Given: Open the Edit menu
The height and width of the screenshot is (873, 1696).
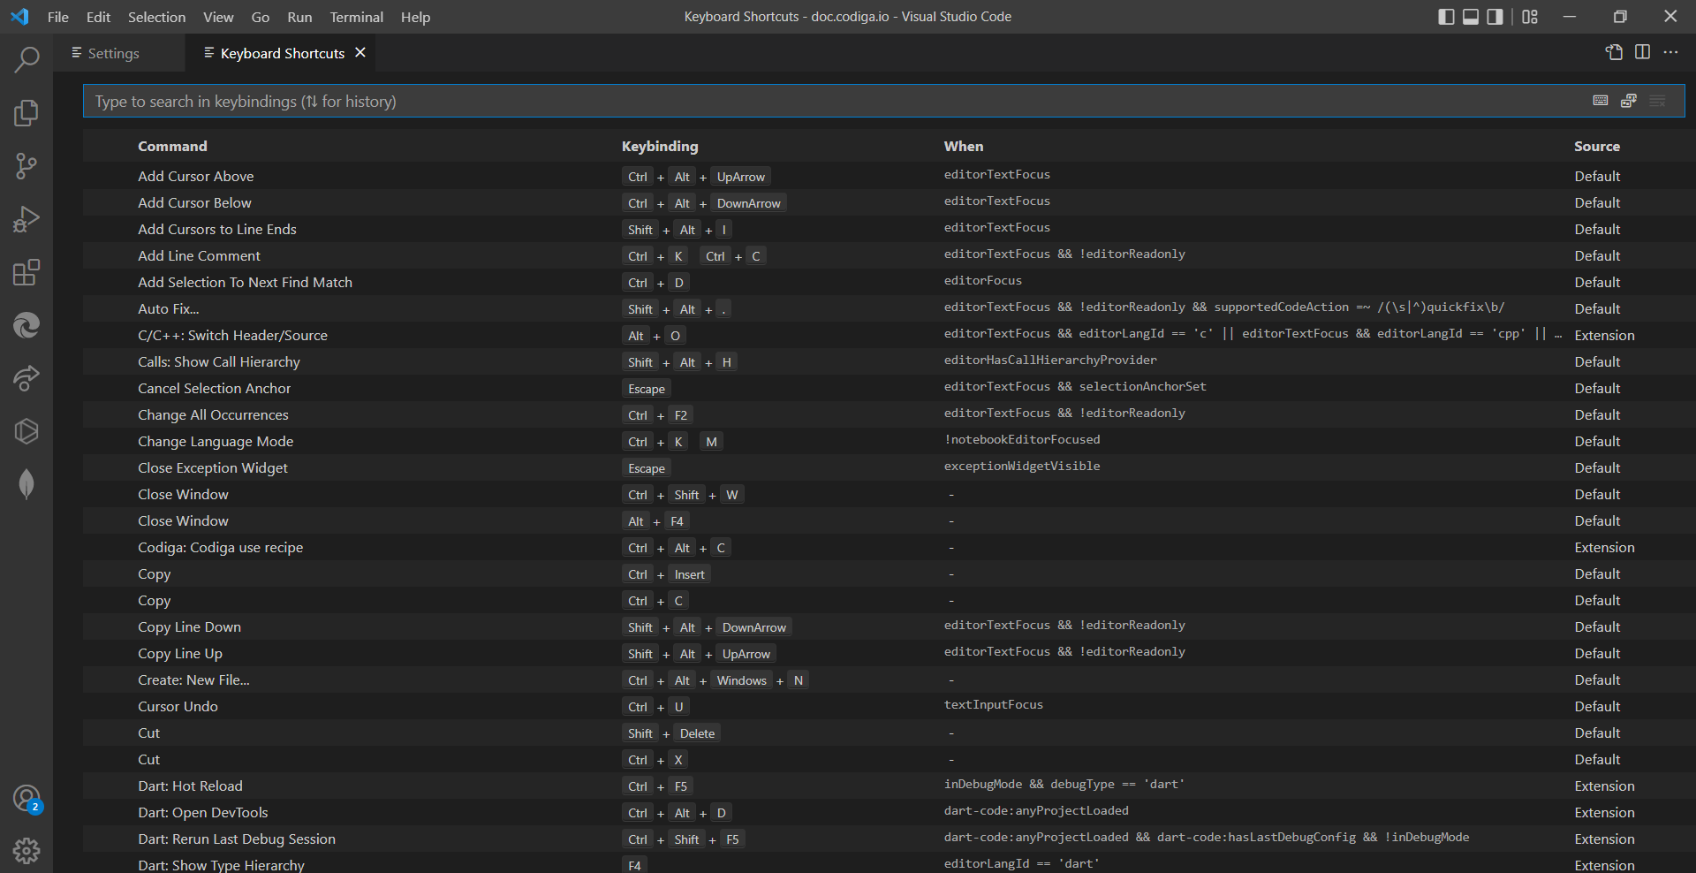Looking at the screenshot, I should pos(98,17).
